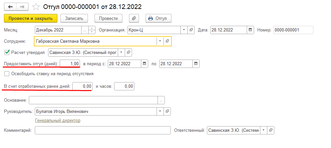Open calendar for period start date
The image size is (331, 148).
click(x=144, y=63)
